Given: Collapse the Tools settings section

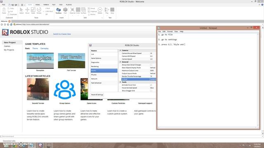Looking at the screenshot, I should [x=120, y=82].
